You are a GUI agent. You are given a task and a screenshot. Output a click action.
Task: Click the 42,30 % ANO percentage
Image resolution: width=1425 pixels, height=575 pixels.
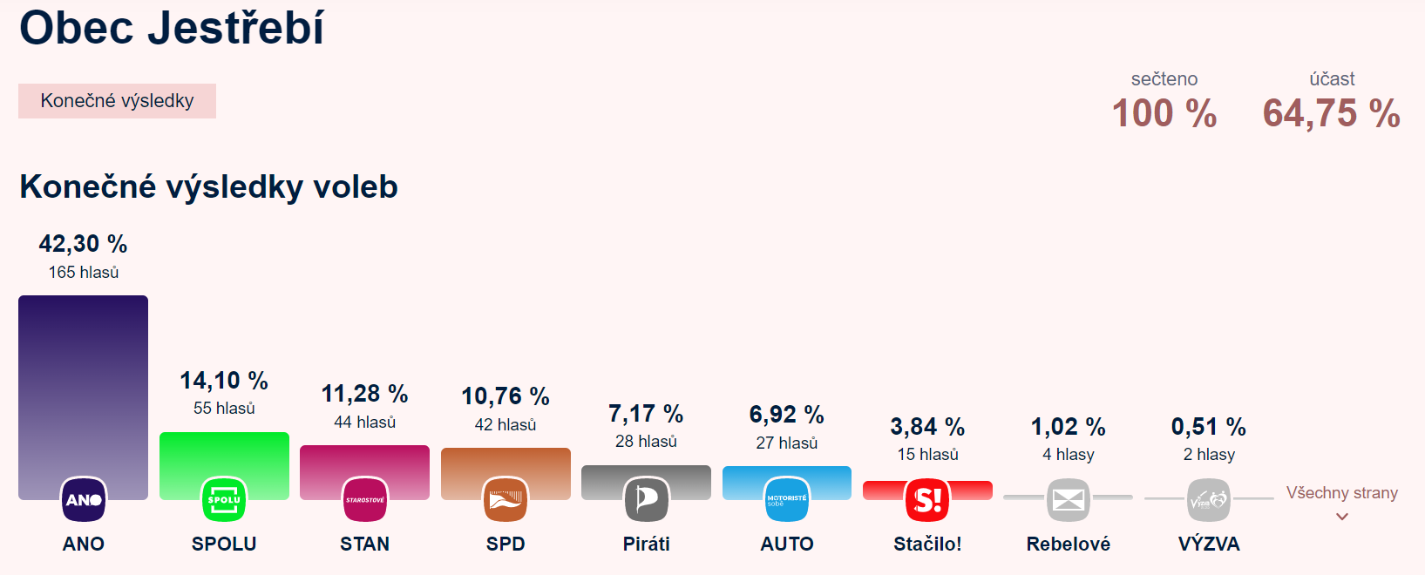[84, 244]
